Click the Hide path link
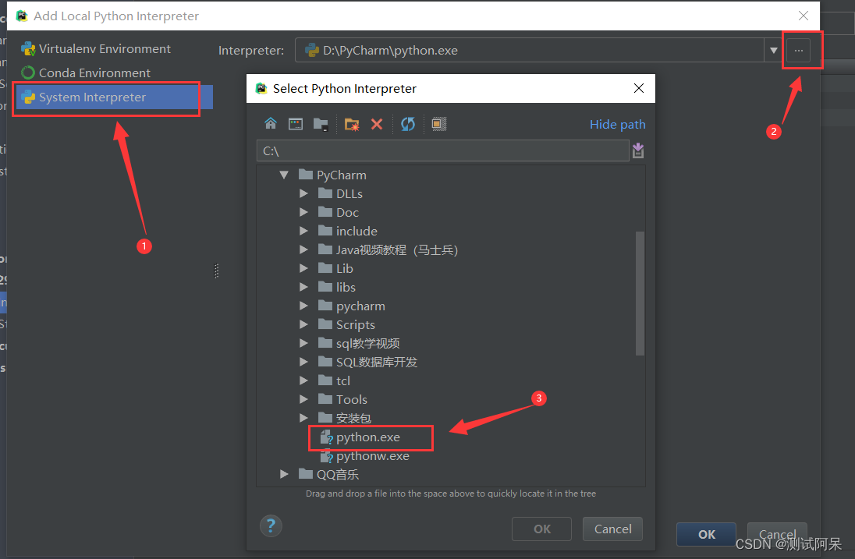This screenshot has height=559, width=855. [617, 124]
